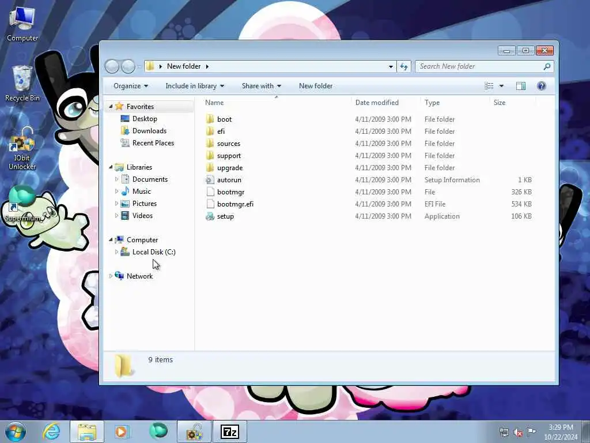The image size is (590, 443).
Task: Open the view options dropdown arrow
Action: pos(501,86)
